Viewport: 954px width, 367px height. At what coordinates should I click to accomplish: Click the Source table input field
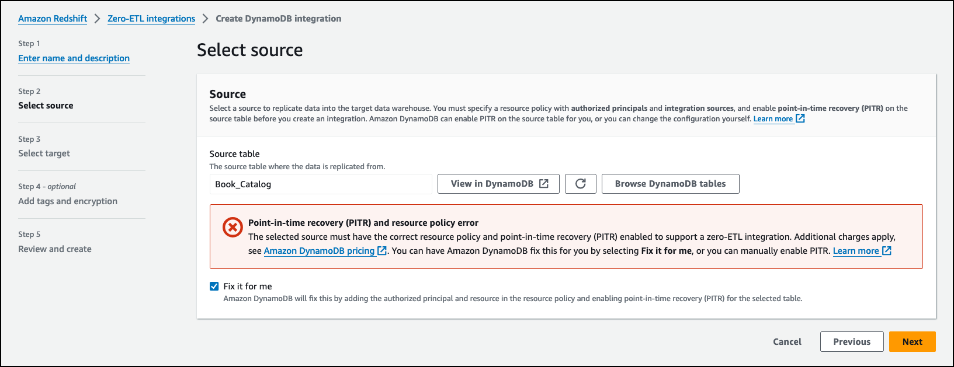320,184
